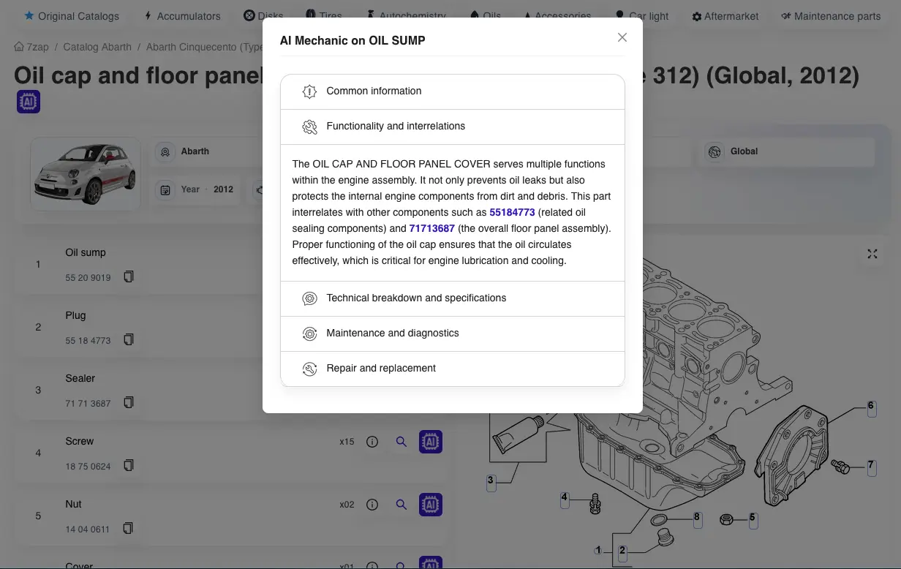Open Disks menu
The height and width of the screenshot is (569, 901).
pyautogui.click(x=263, y=15)
